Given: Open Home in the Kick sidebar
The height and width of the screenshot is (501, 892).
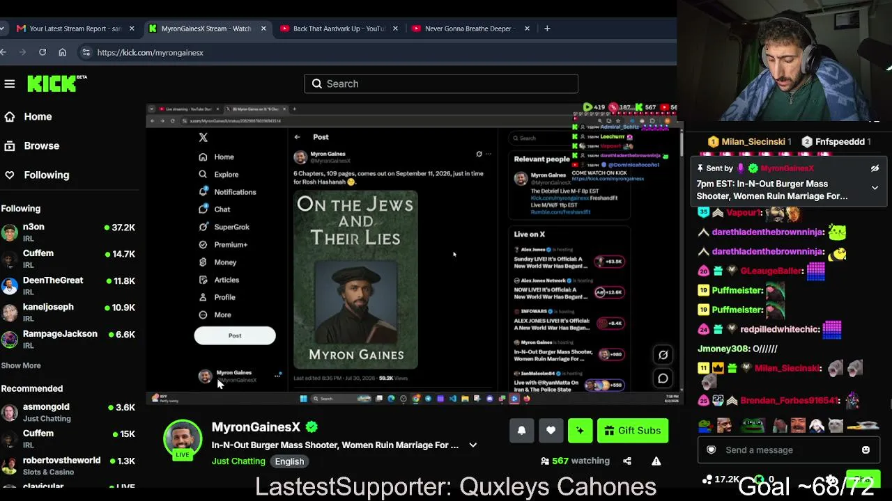Looking at the screenshot, I should coord(28,117).
